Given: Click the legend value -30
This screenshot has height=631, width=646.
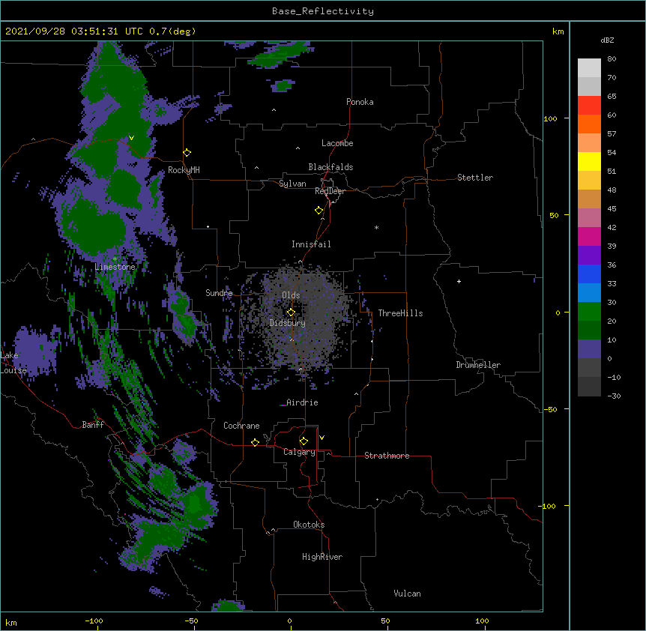Looking at the screenshot, I should [614, 396].
